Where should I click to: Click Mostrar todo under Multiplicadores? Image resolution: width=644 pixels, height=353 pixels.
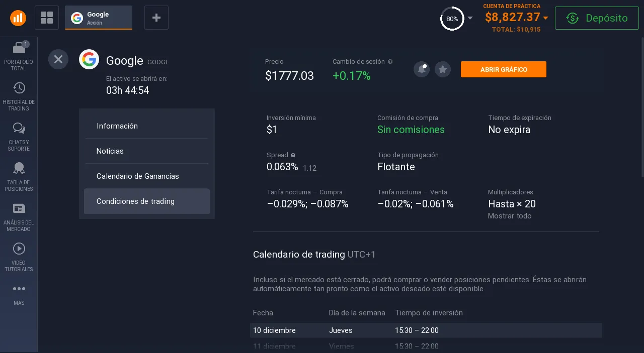coord(510,216)
